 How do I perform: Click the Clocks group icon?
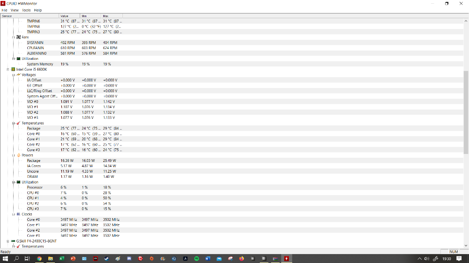tap(19, 214)
